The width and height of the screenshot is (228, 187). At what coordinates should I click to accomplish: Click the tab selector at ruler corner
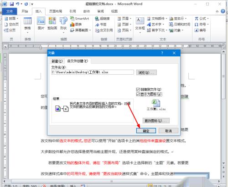[x=5, y=46]
